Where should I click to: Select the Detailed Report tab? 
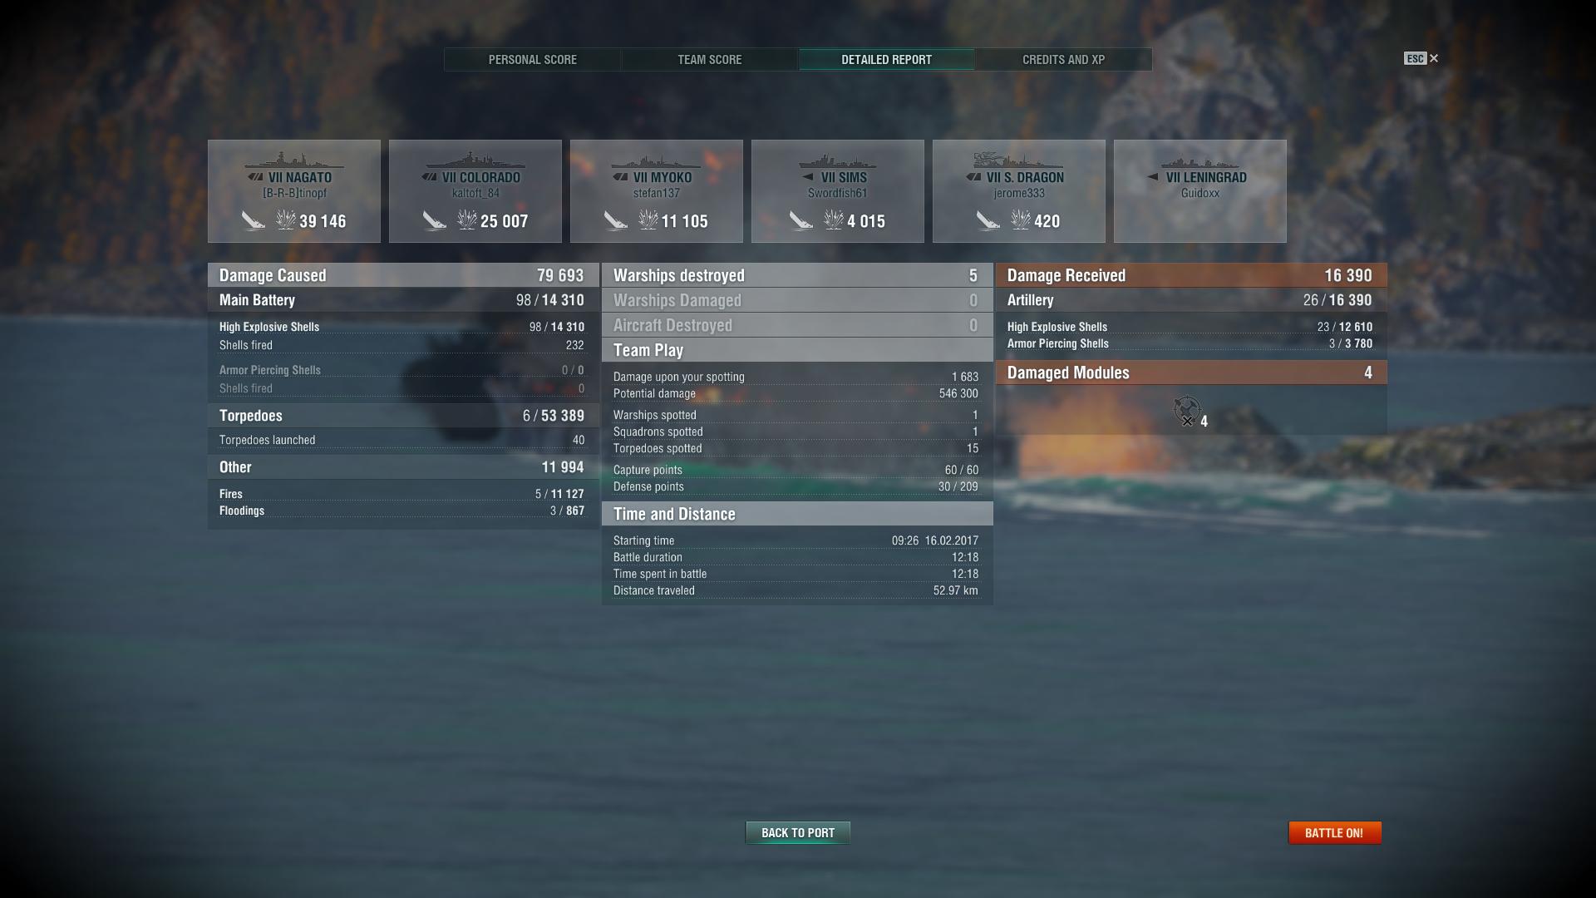886,60
